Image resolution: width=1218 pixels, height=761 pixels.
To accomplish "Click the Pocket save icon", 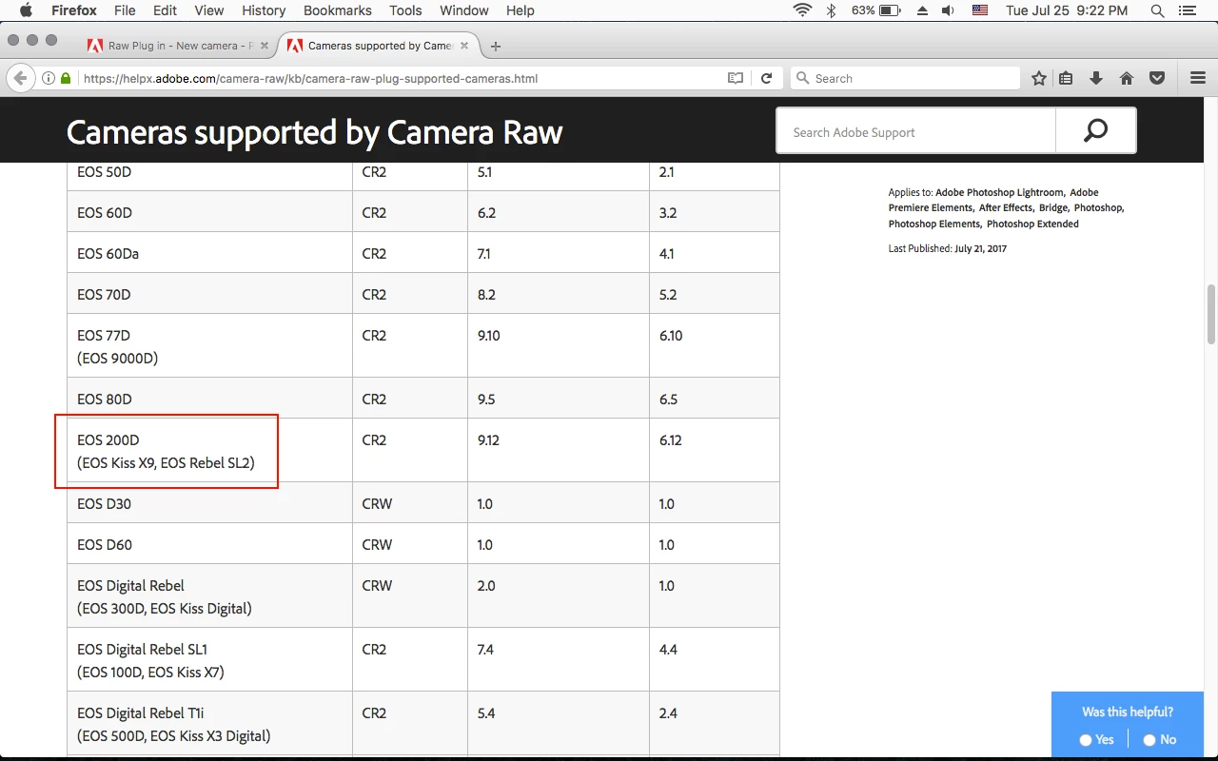I will coord(1157,78).
